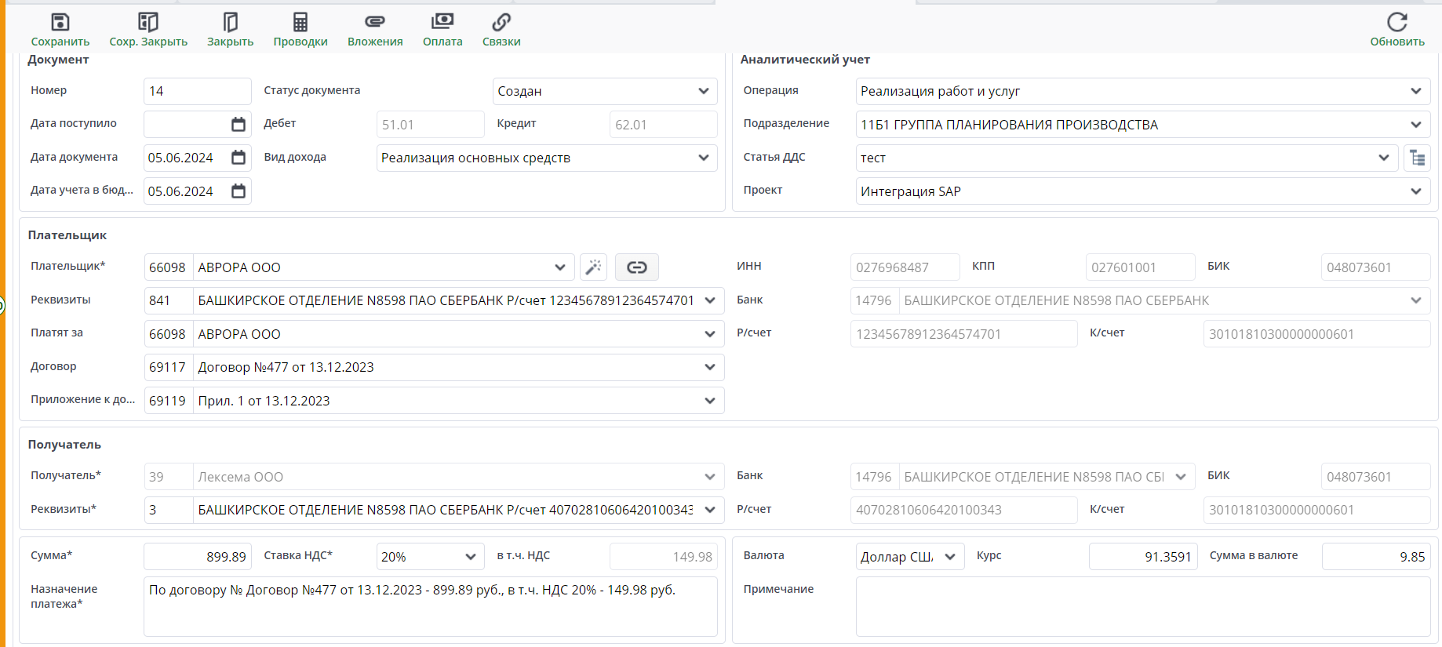Expand the Статус документа dropdown

click(703, 91)
